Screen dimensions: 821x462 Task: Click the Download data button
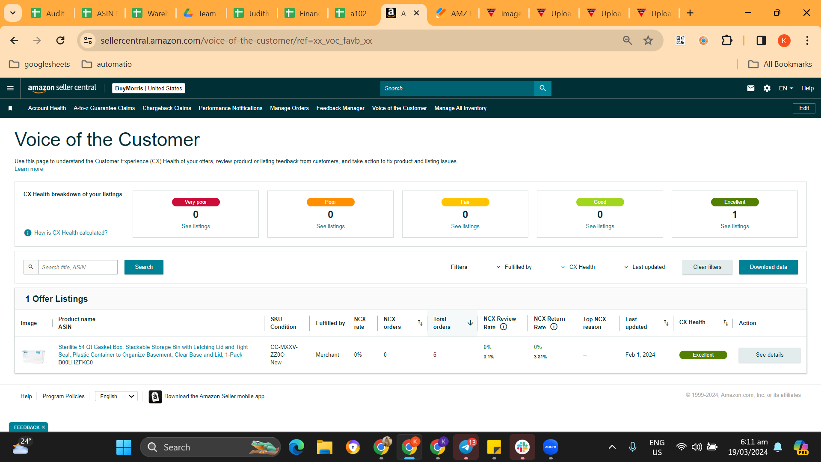coord(768,267)
